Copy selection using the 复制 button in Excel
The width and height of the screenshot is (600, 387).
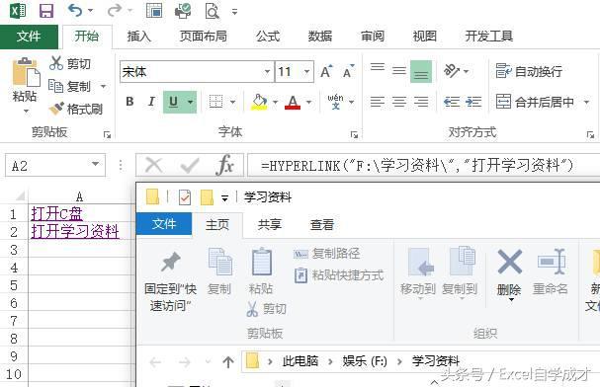tap(70, 86)
